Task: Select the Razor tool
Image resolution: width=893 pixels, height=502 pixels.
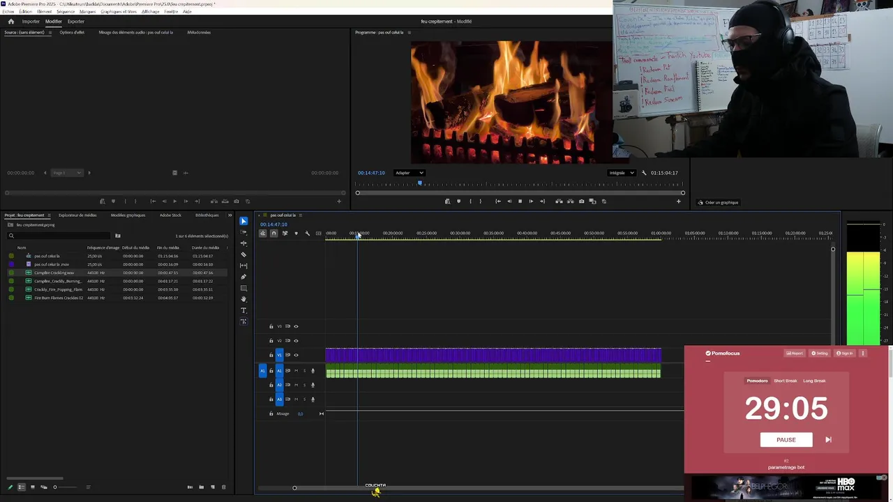Action: [x=243, y=254]
